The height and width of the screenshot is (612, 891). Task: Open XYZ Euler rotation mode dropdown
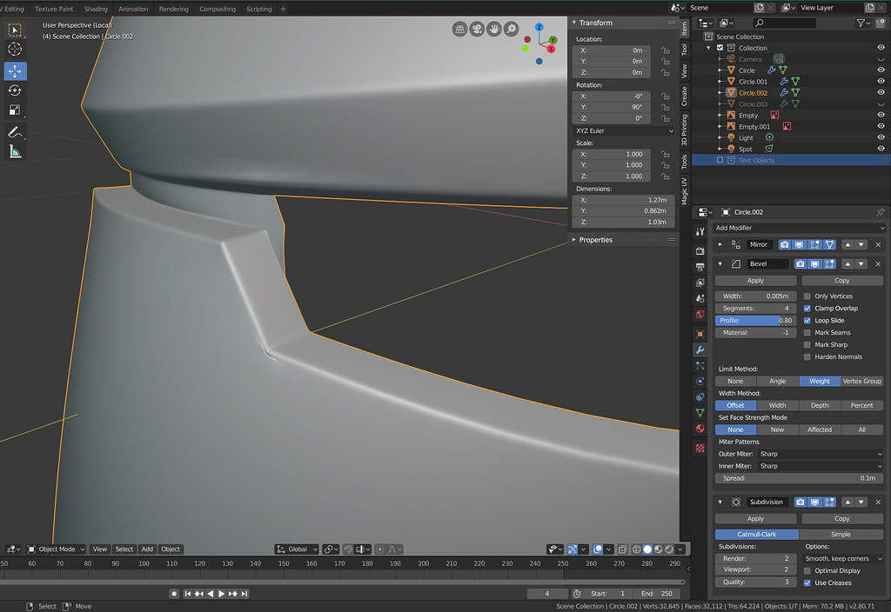(624, 131)
